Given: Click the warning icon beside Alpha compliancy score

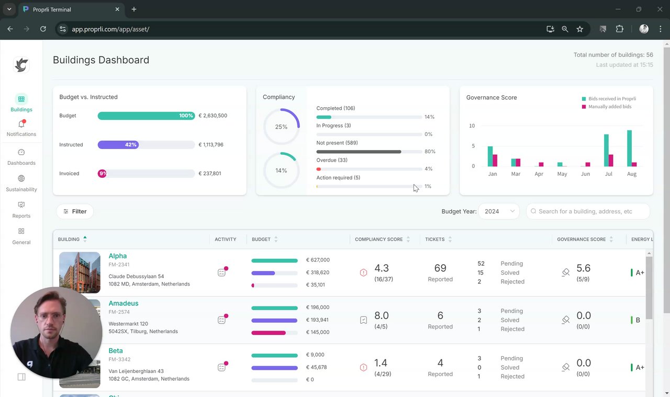Looking at the screenshot, I should tap(363, 273).
